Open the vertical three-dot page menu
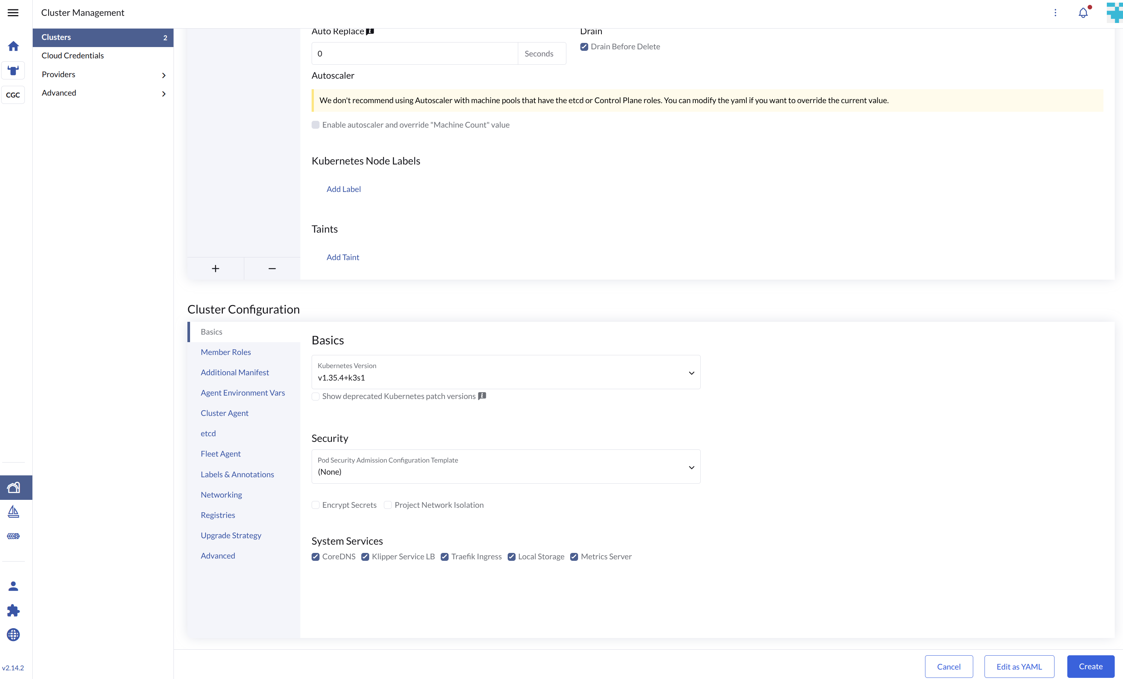 [x=1055, y=13]
